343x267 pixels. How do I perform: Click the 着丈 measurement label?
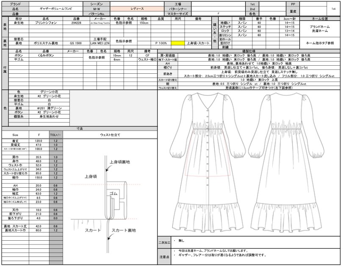point(15,141)
